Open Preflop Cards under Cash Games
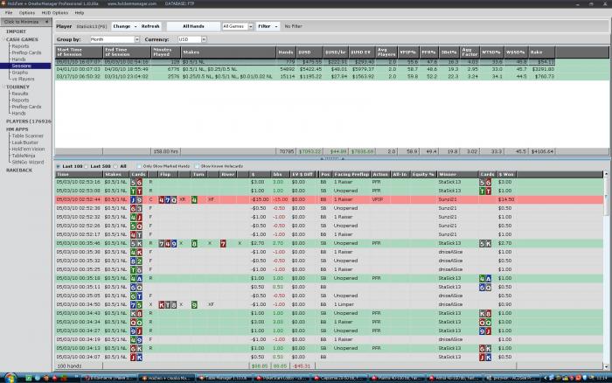612x383 pixels. point(26,52)
